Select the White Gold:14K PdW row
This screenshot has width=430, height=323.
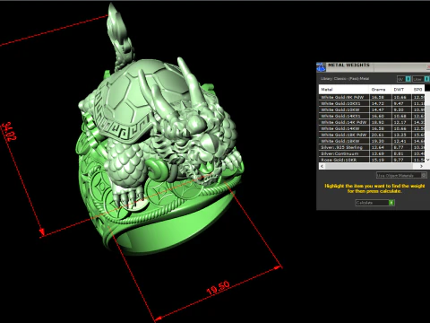click(x=372, y=122)
